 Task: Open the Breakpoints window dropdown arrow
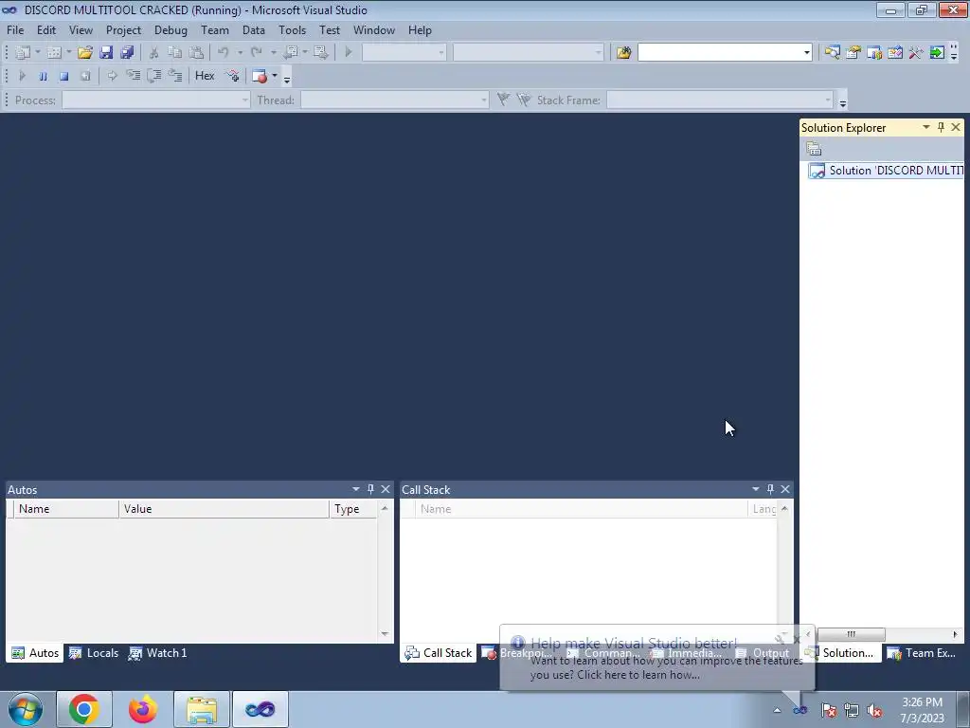(275, 76)
